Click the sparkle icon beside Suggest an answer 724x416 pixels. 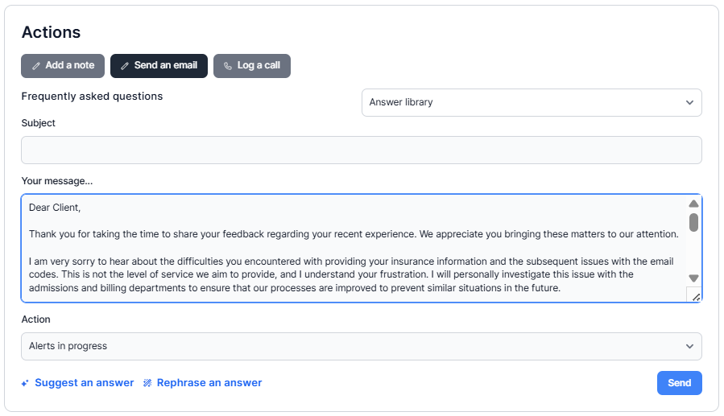pyautogui.click(x=26, y=383)
